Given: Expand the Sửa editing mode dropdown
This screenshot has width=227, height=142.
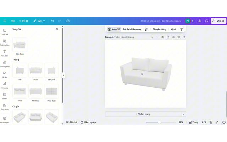Looking at the screenshot, I should click(x=39, y=21).
